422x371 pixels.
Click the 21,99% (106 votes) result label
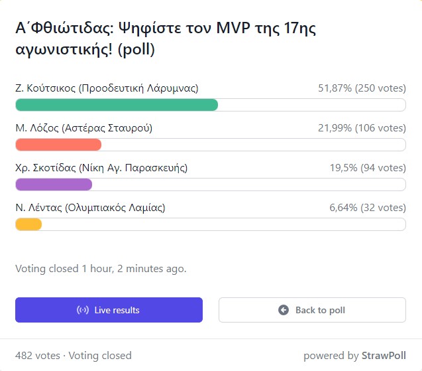click(362, 128)
